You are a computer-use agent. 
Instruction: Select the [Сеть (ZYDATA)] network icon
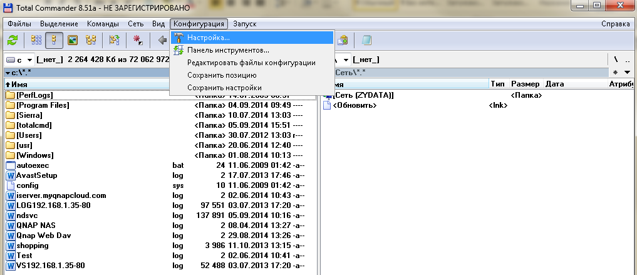(327, 95)
